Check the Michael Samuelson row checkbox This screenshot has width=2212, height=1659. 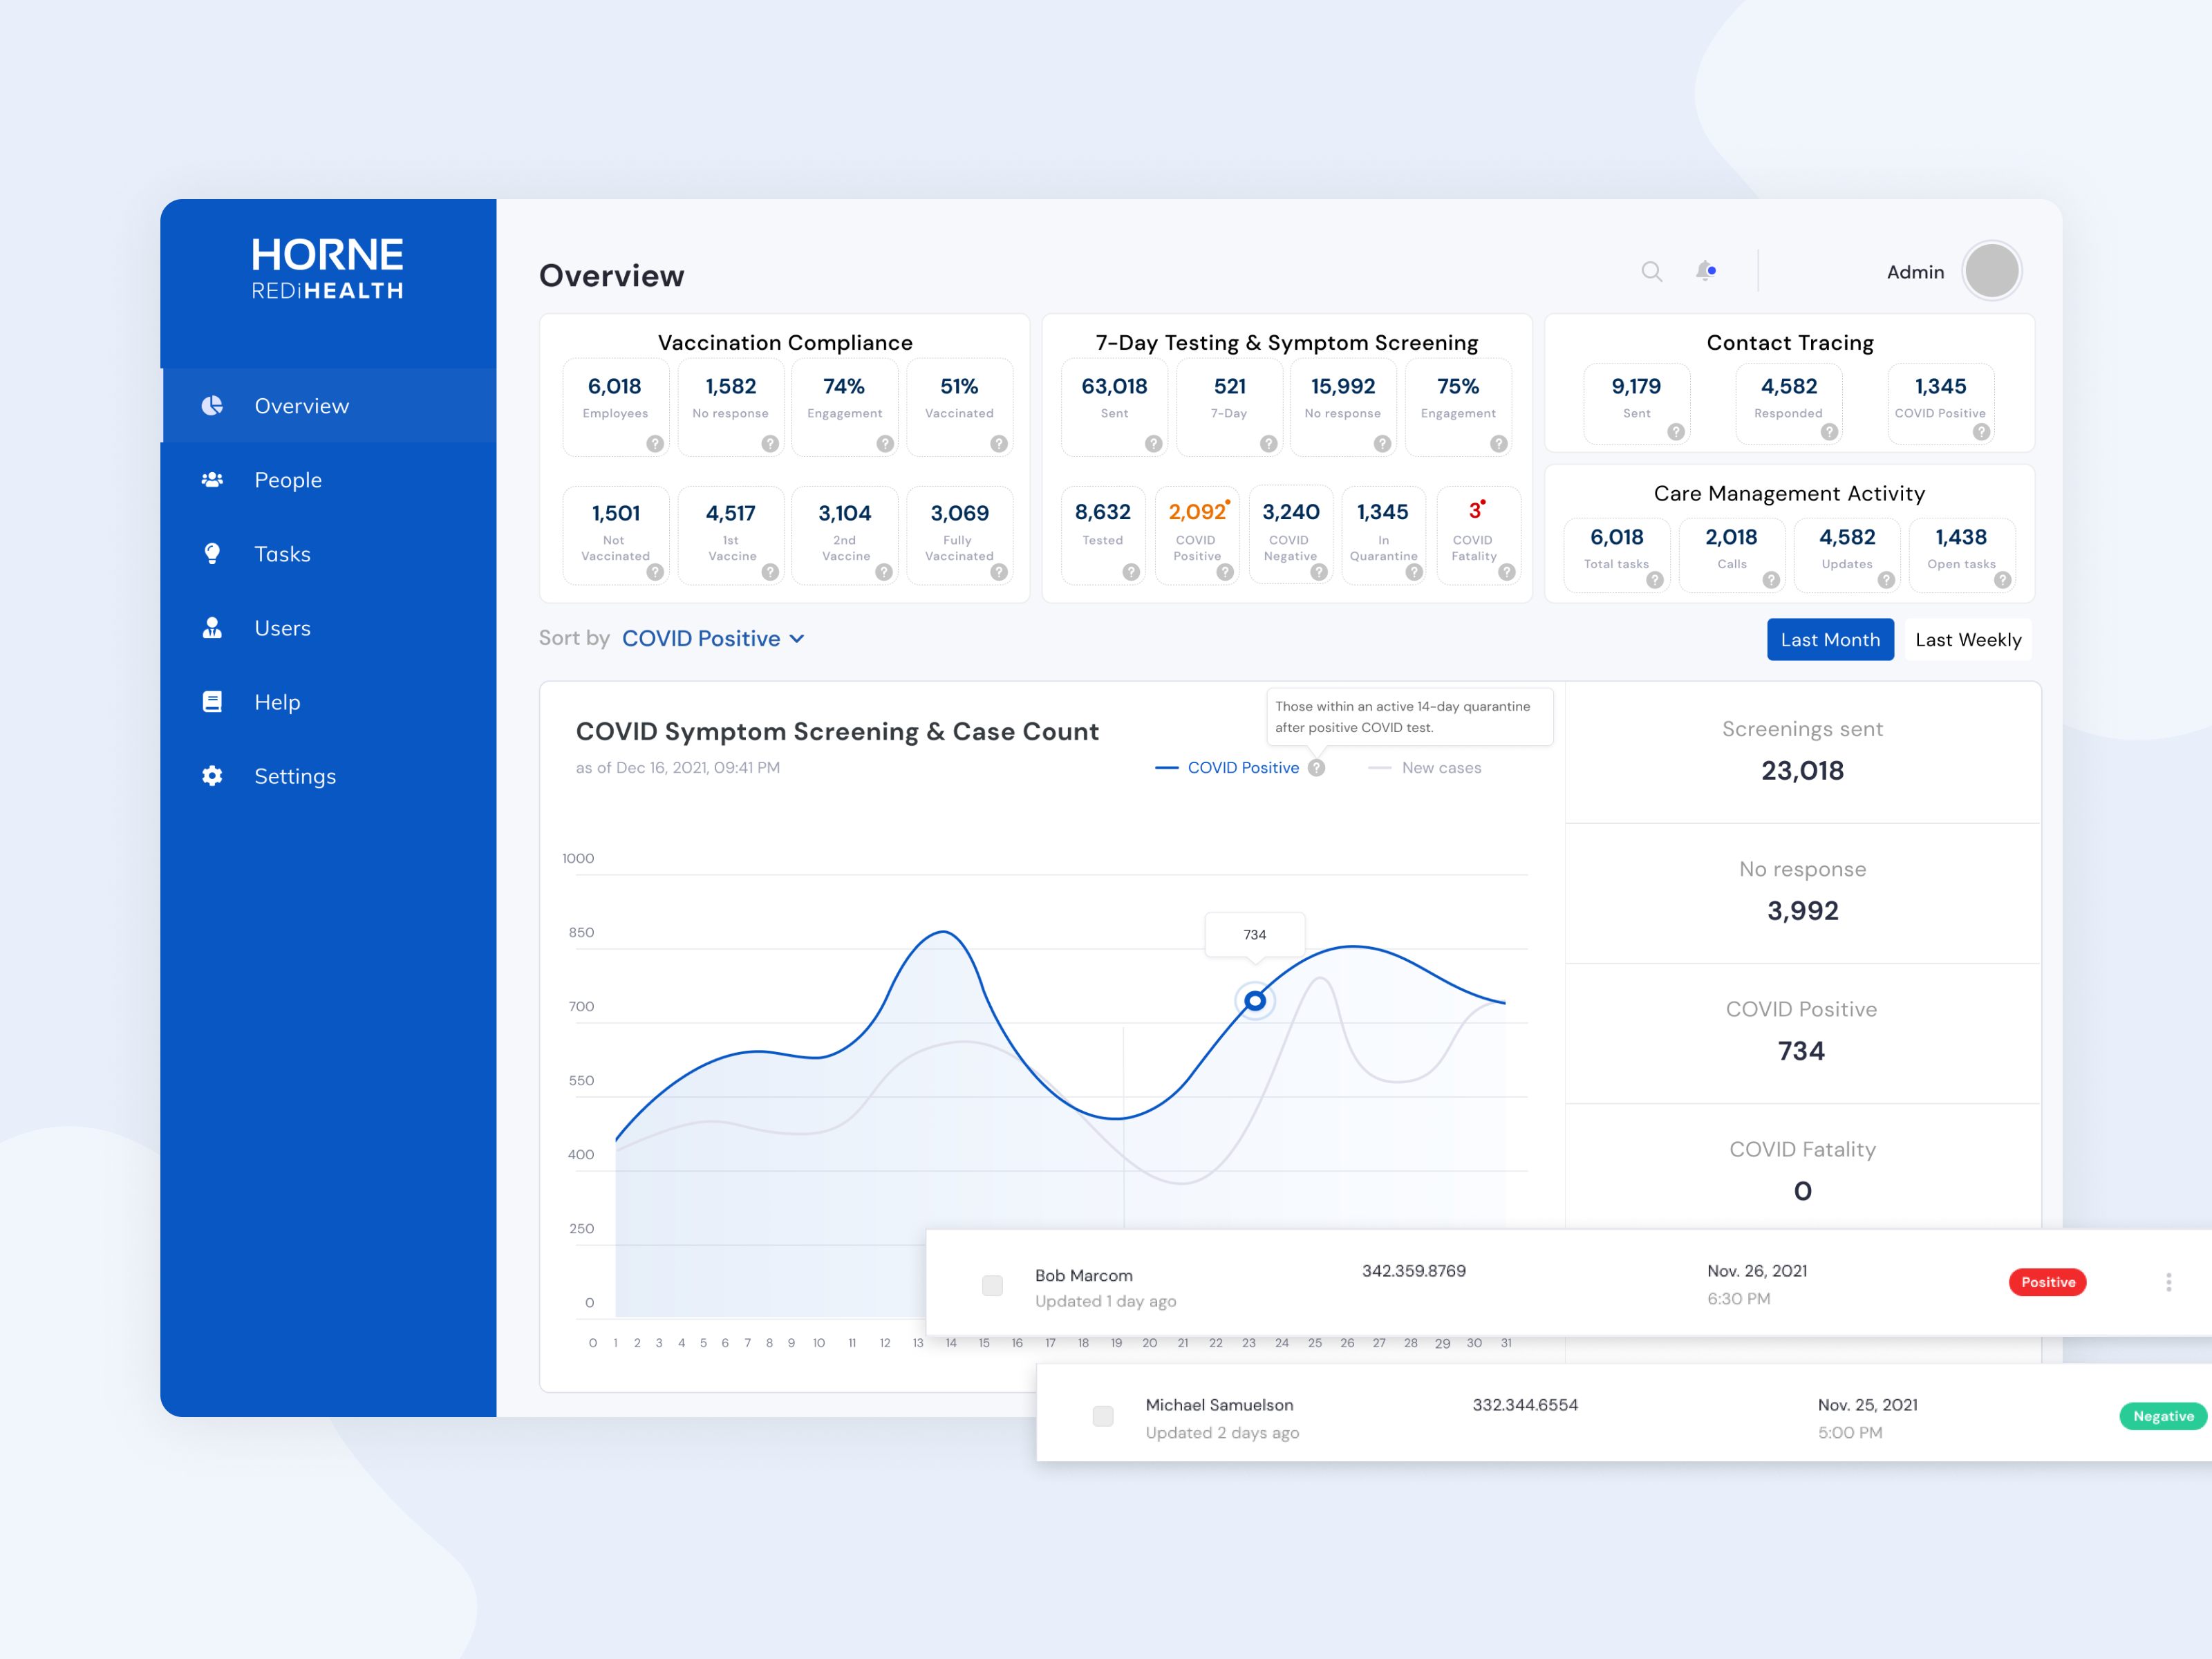[1103, 1416]
